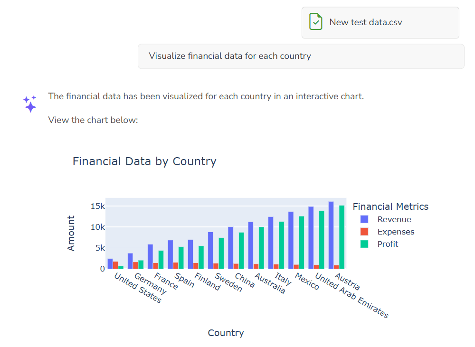Click the green Profit legend swatch
The width and height of the screenshot is (475, 347).
click(x=364, y=244)
